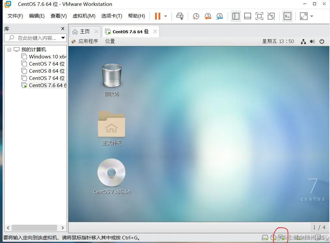Open the 文件(F) menu

tap(15, 16)
